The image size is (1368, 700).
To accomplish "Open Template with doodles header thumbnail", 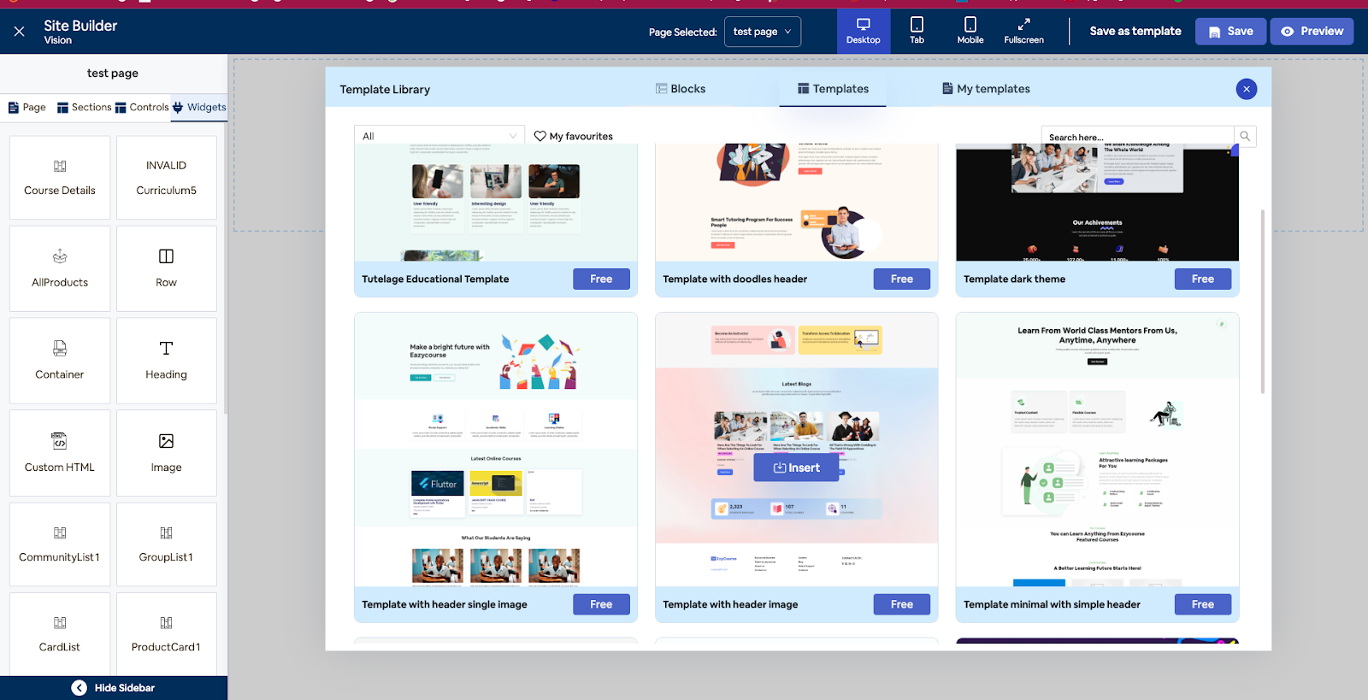I will pos(797,203).
